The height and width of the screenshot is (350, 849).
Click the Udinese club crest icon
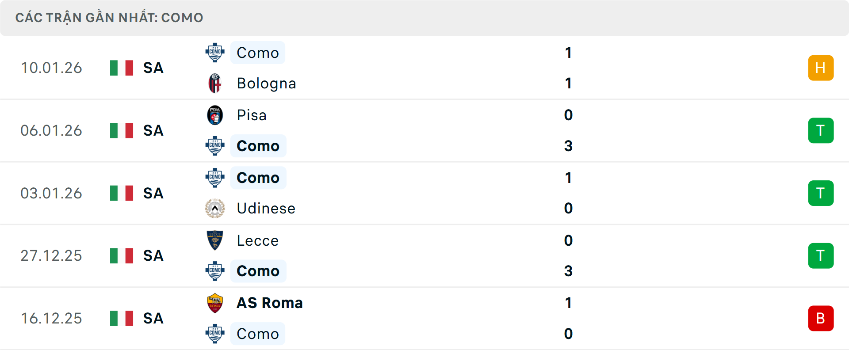pyautogui.click(x=215, y=208)
